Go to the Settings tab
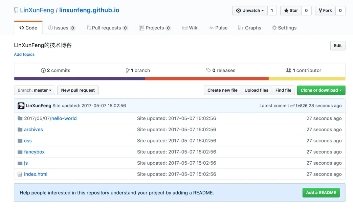The image size is (353, 210). [x=284, y=28]
